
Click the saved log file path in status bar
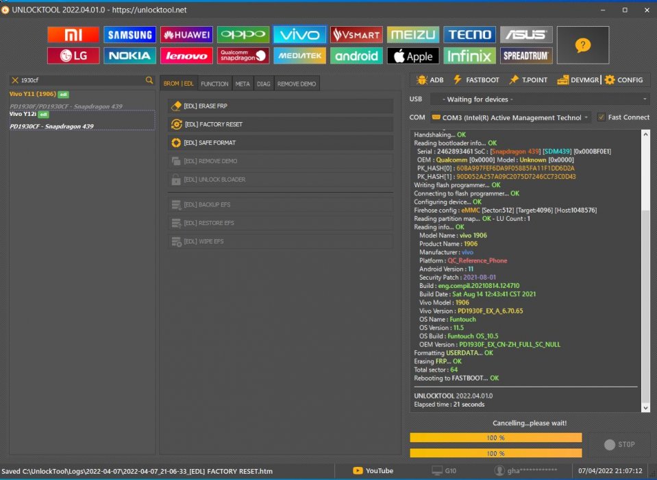(137, 471)
